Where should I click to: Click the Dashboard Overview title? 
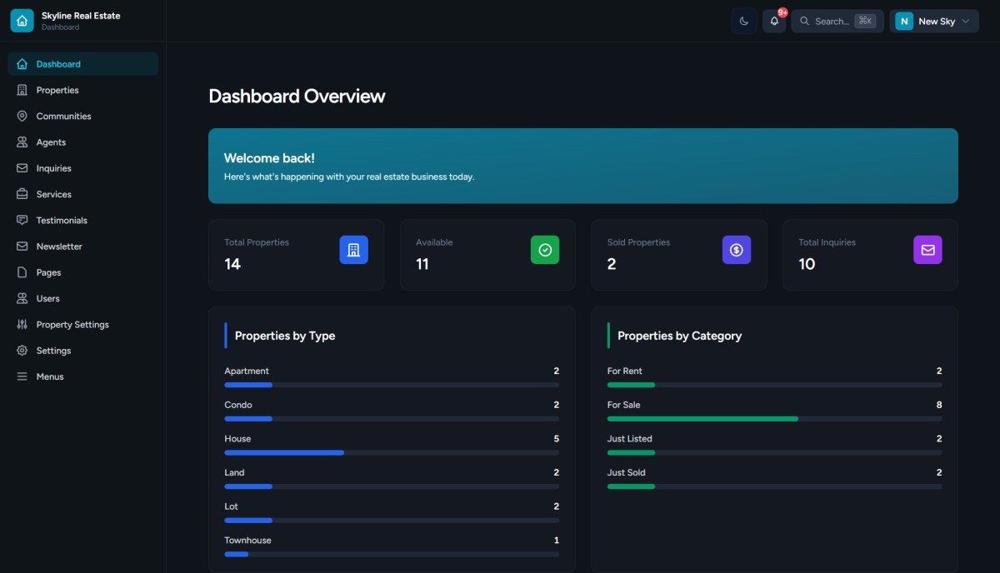pyautogui.click(x=297, y=96)
